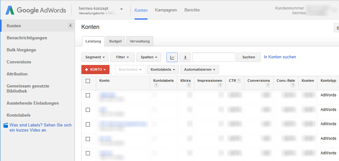Open the Spalten dropdown

tap(149, 57)
